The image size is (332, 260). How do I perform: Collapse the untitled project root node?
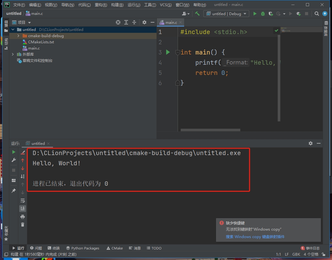(13, 30)
